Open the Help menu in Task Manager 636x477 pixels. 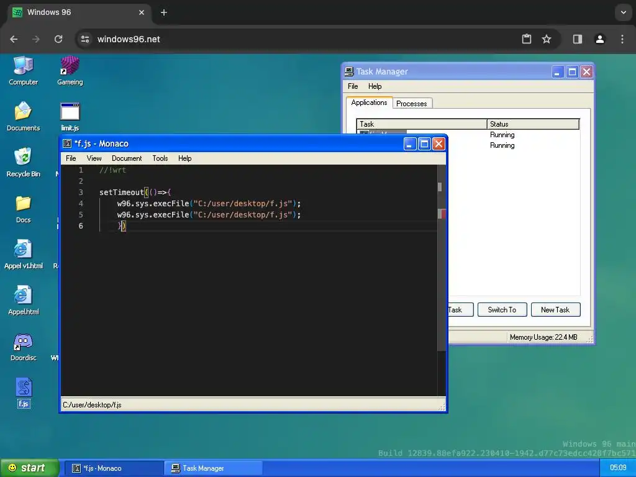(375, 86)
